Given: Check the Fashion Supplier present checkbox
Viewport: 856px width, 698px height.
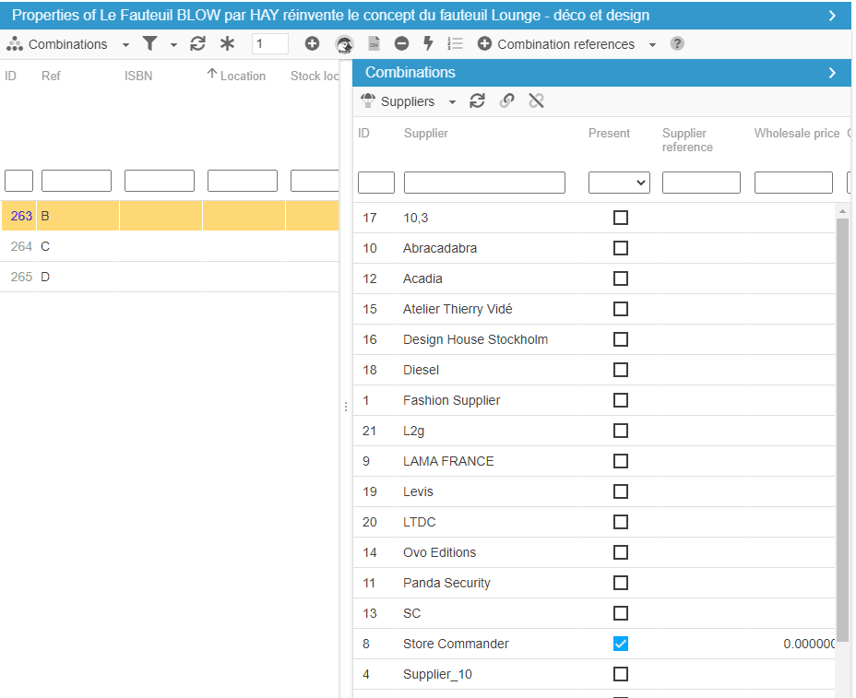Looking at the screenshot, I should pos(621,400).
